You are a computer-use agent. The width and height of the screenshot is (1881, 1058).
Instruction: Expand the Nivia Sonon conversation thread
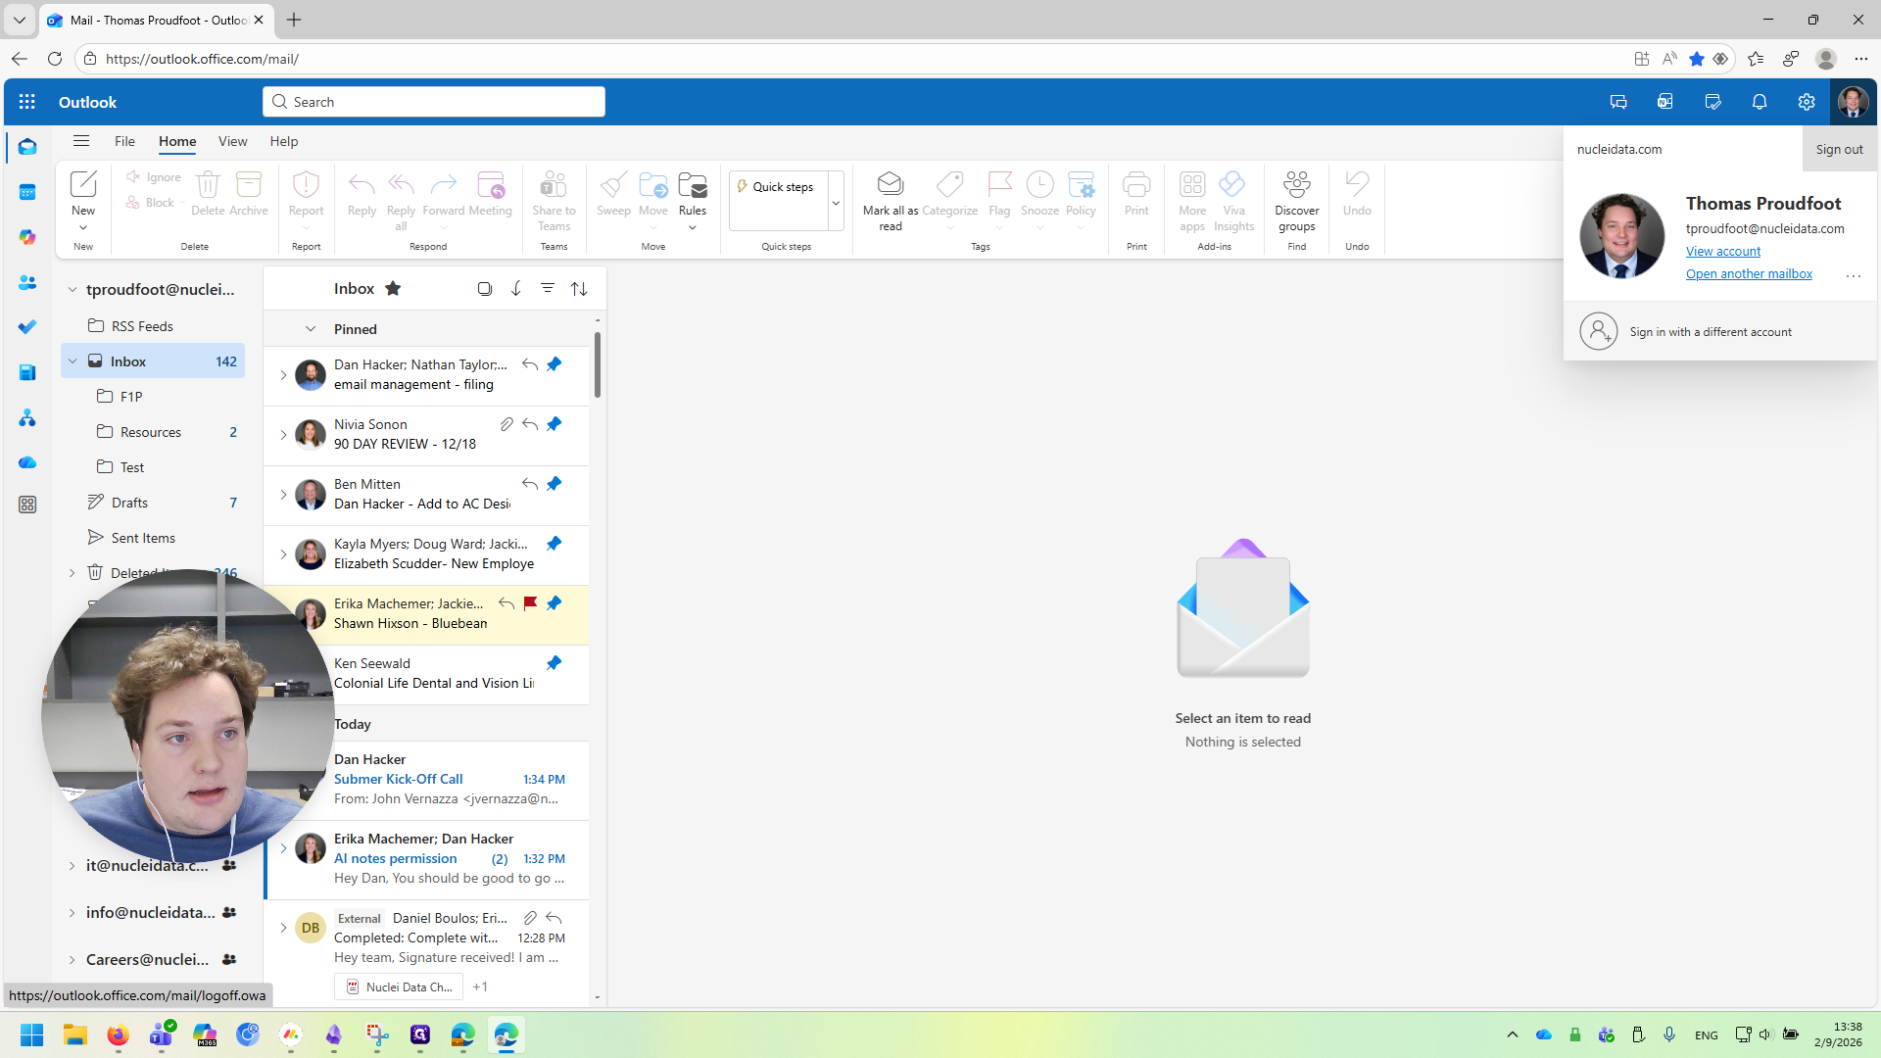(283, 435)
